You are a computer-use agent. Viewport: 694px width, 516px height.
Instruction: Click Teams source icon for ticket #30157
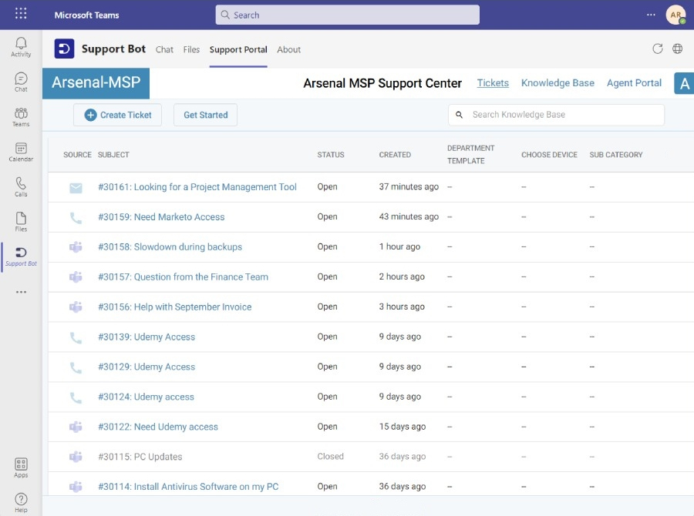pos(76,277)
